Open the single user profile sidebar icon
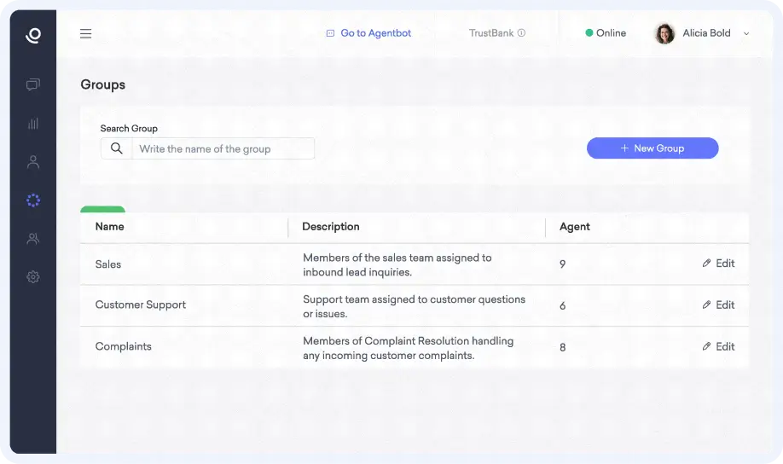 coord(33,162)
